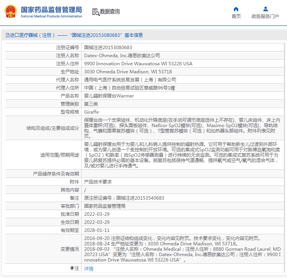Select 原注册证编号：国械注进20153540683 remark

coord(124,198)
